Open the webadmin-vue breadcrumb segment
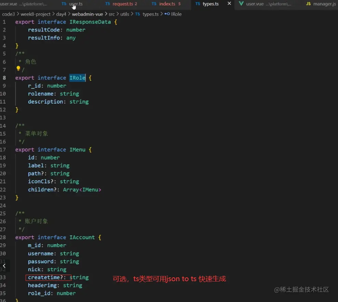Image resolution: width=338 pixels, height=302 pixels. coord(87,14)
